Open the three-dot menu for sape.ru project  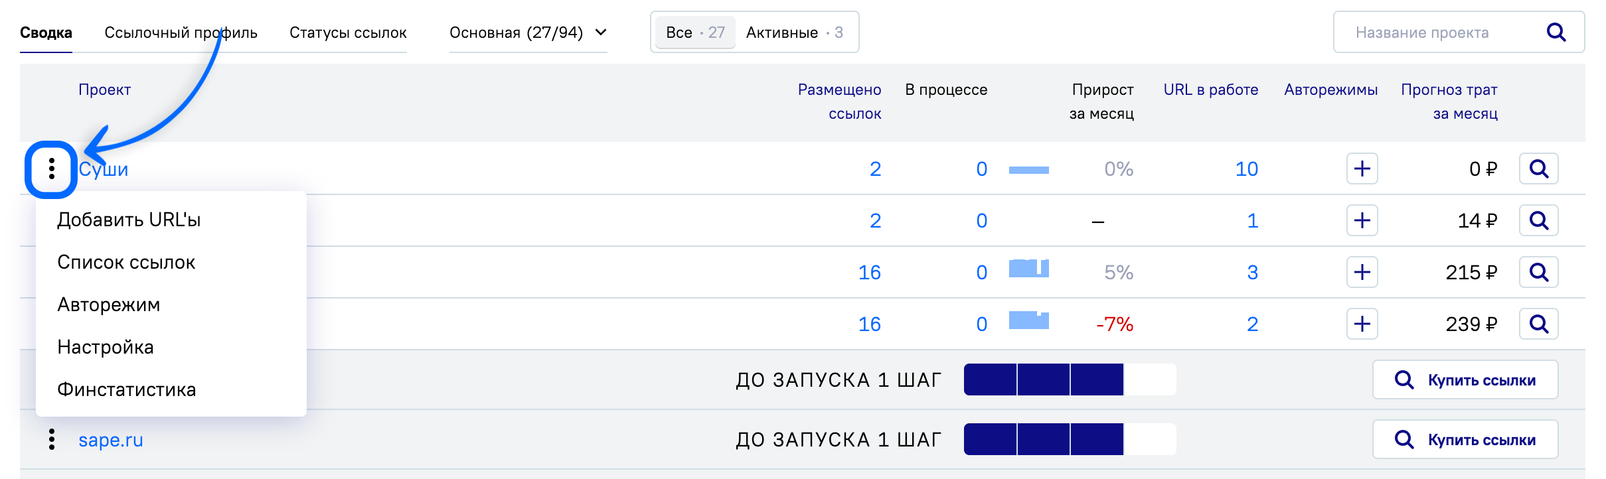click(x=52, y=439)
